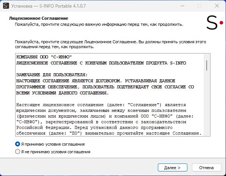This screenshot has width=226, height=176.
Task: Click the 'ЗАМЕЧАНИЕ ДЛЯ ПОЛЬЗОВАТЕЛЯ:' line in license text
Action: pos(52,75)
